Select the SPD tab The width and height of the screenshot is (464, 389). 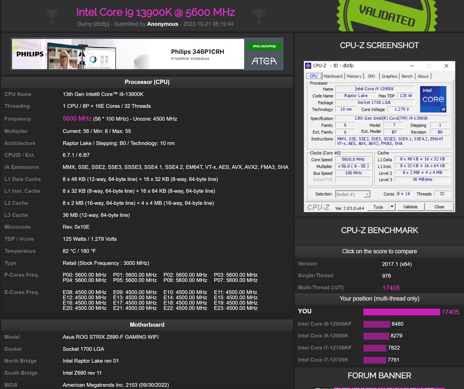pyautogui.click(x=371, y=76)
